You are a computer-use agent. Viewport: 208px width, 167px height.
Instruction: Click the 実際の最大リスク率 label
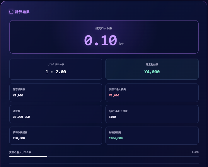pyautogui.click(x=20, y=152)
